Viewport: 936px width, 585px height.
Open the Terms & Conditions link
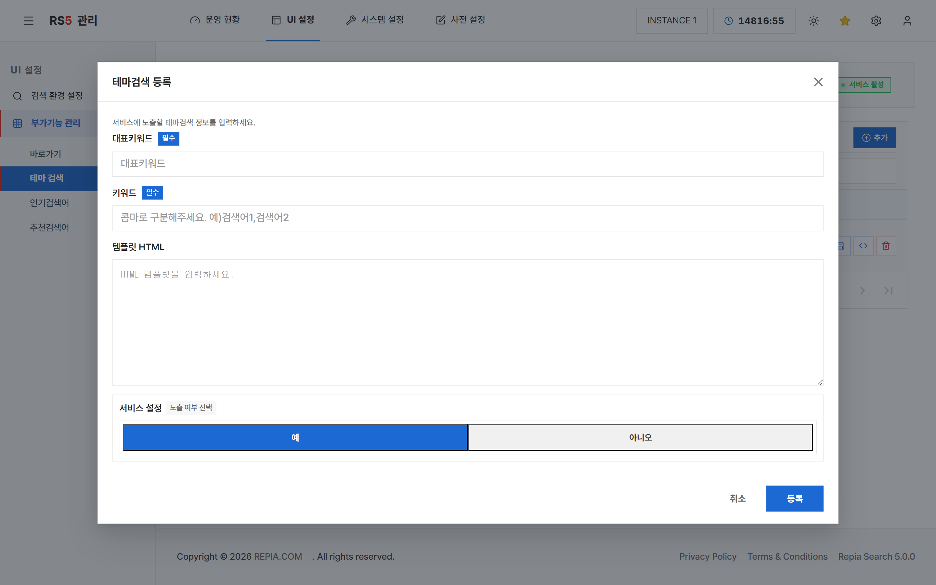coord(787,556)
